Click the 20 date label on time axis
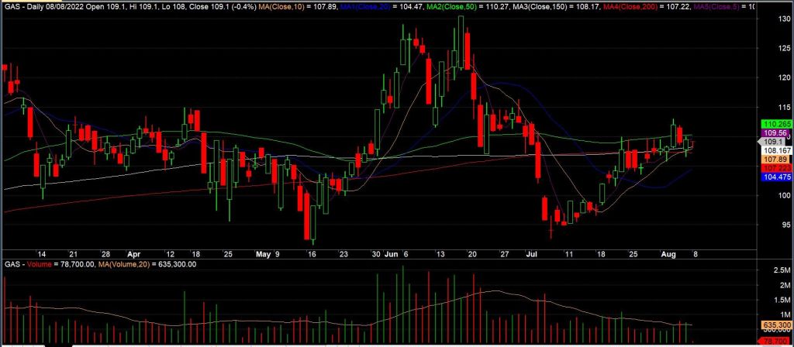794x347 pixels. tap(472, 254)
